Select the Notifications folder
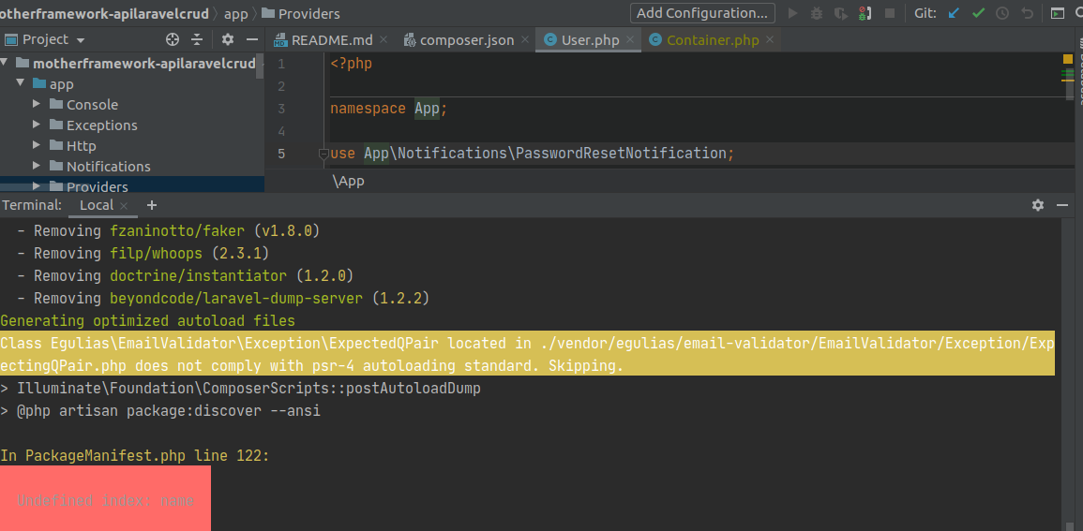This screenshot has width=1083, height=531. point(109,166)
